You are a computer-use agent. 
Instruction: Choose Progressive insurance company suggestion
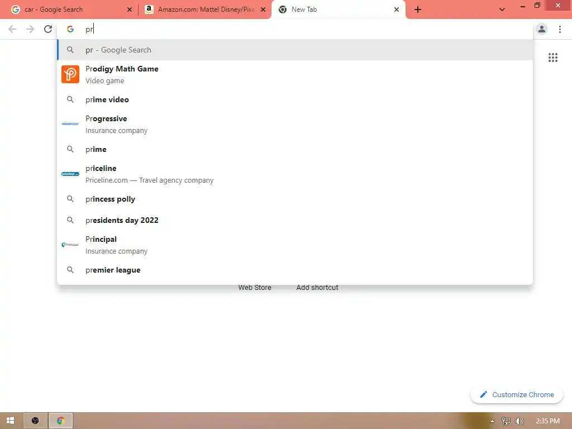pyautogui.click(x=295, y=125)
